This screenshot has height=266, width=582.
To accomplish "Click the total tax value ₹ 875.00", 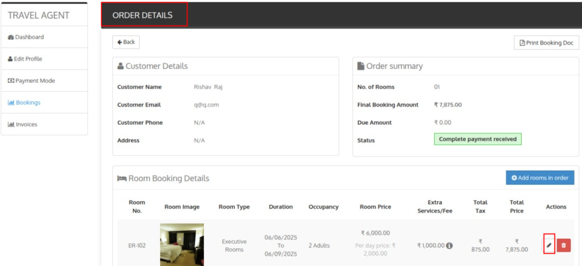I will [480, 245].
